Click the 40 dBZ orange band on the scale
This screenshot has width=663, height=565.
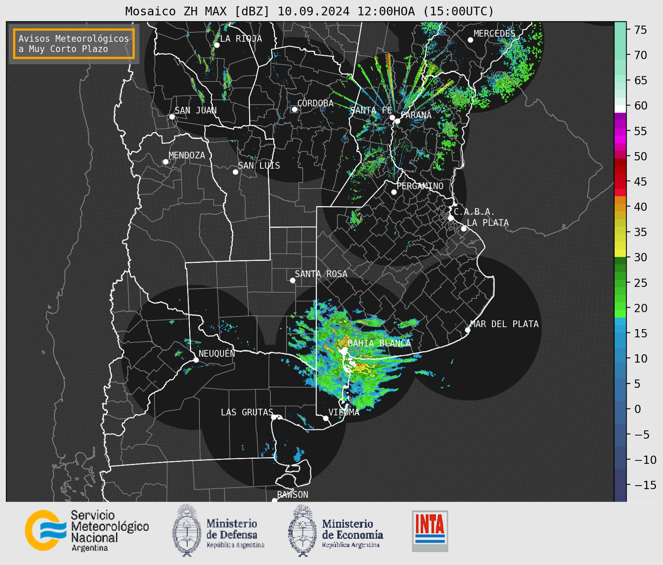620,207
